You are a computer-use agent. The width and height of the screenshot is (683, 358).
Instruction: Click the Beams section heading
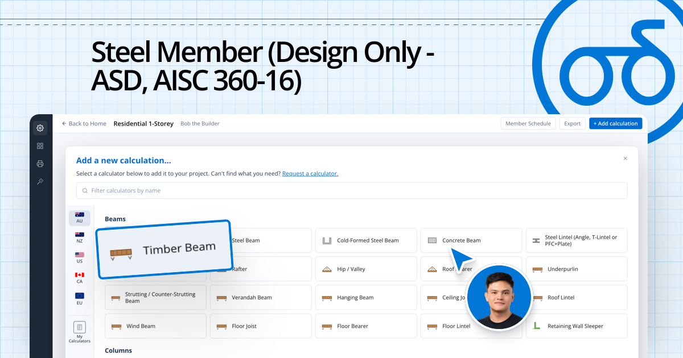tap(115, 219)
